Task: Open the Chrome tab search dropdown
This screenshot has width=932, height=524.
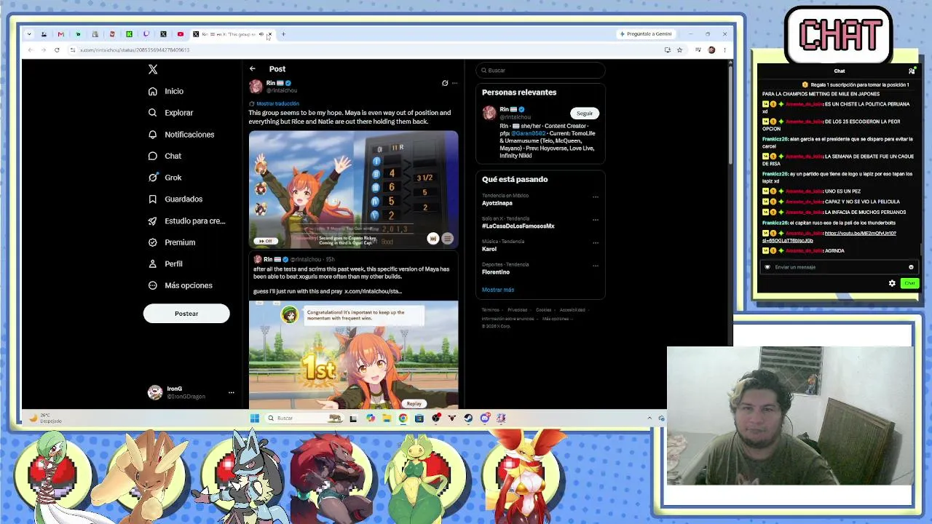Action: pos(28,34)
